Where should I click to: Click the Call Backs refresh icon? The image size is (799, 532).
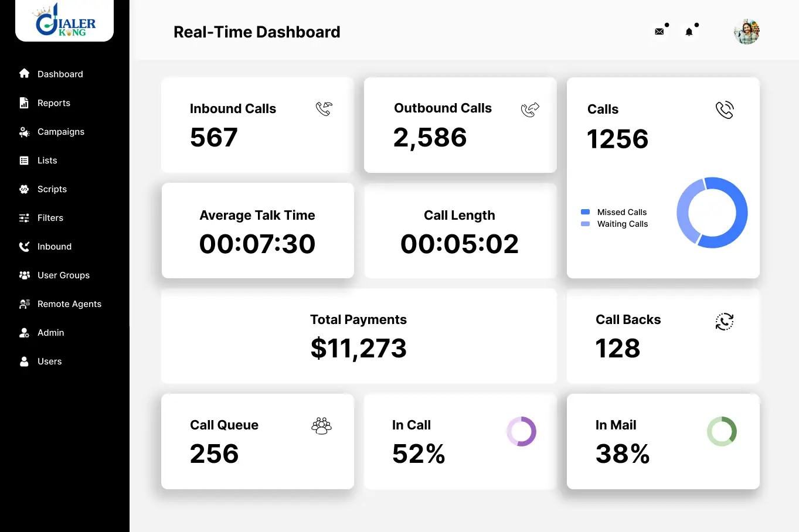724,321
